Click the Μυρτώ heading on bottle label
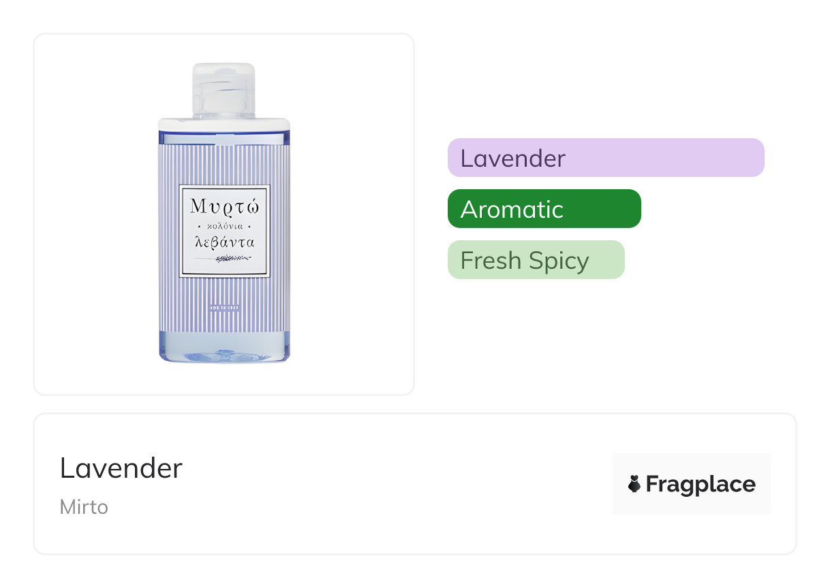This screenshot has width=830, height=588. point(224,205)
